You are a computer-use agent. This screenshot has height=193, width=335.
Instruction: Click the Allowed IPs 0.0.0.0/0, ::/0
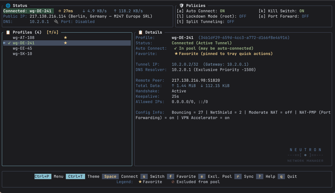pos(190,102)
